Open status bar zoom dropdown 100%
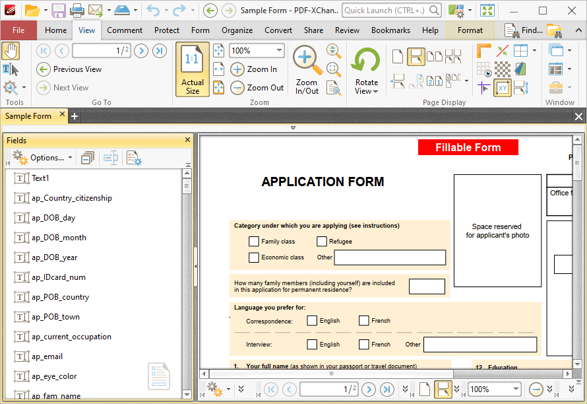587x404 pixels. pyautogui.click(x=516, y=389)
